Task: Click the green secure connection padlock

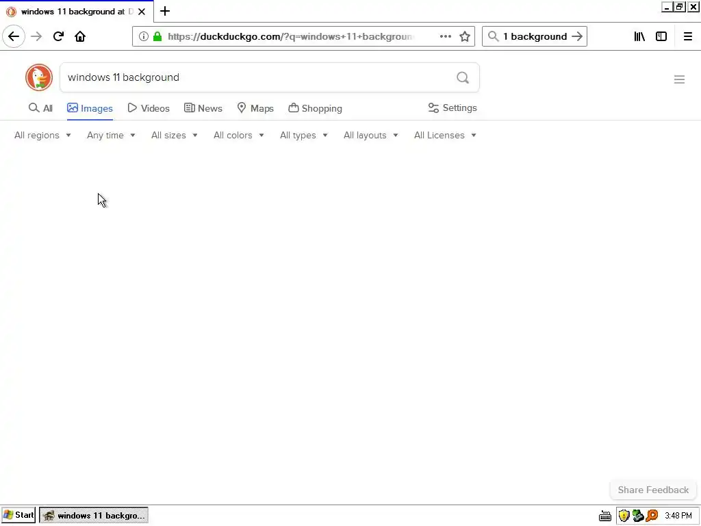Action: tap(157, 36)
